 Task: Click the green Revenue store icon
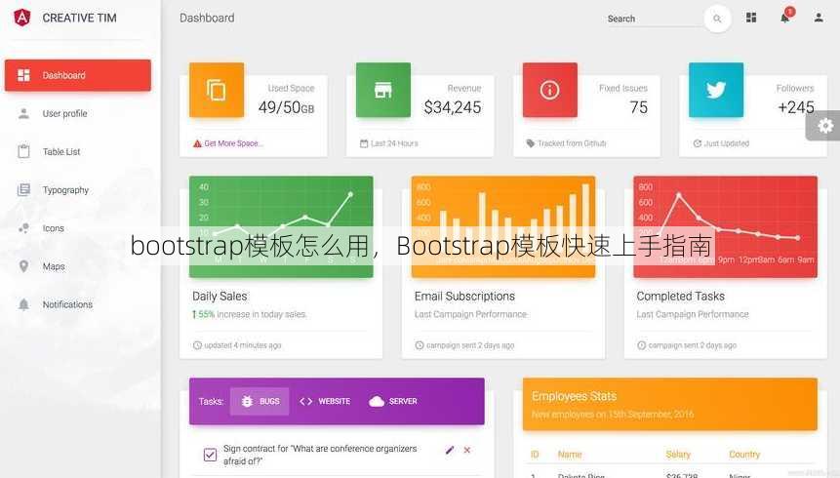coord(383,90)
